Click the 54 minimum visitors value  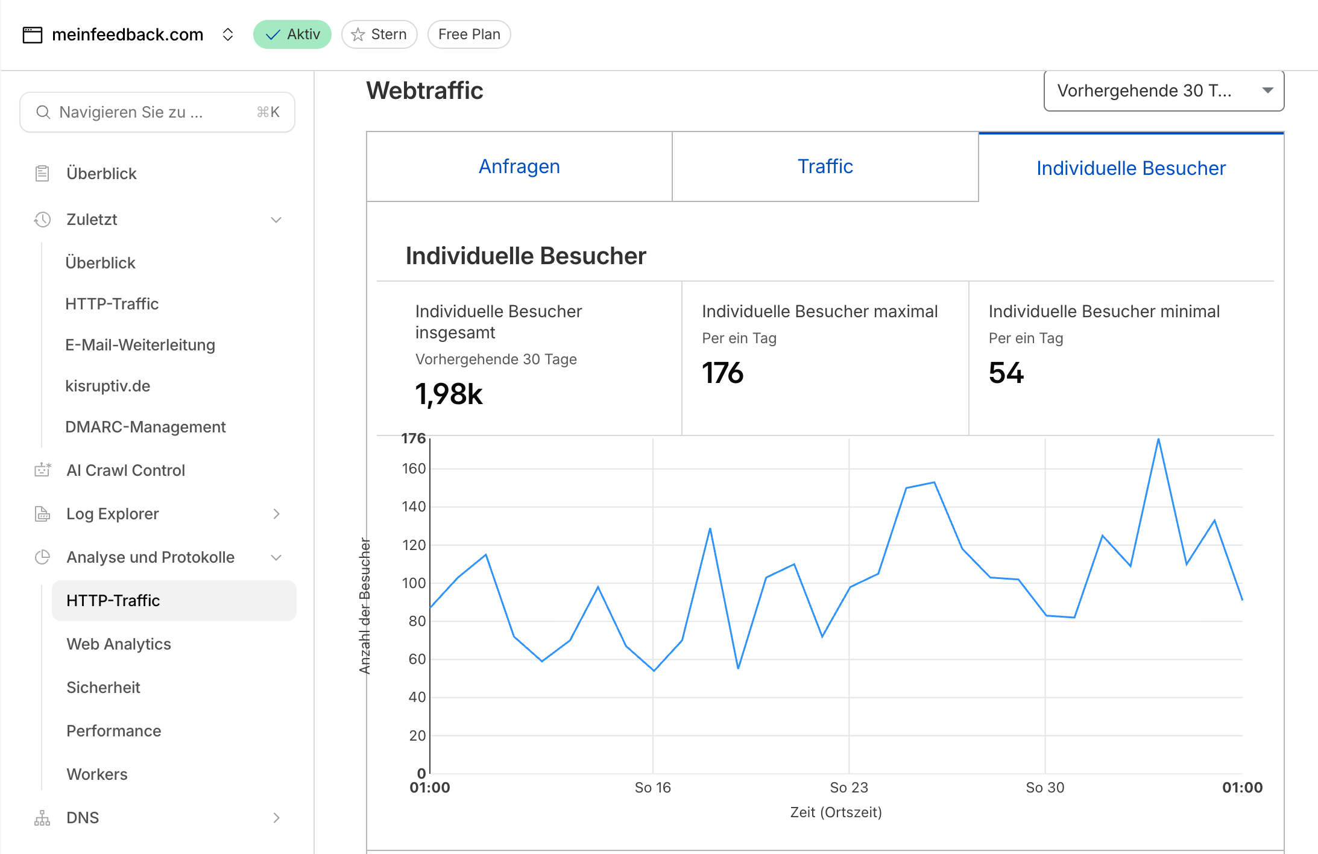[x=1006, y=373]
